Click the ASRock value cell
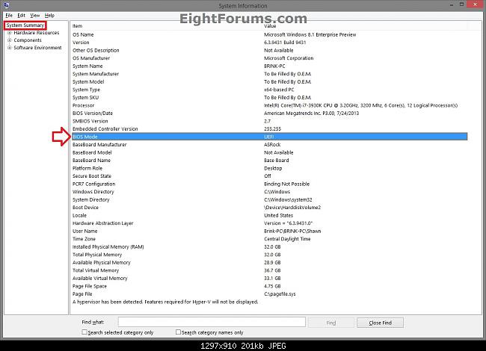The image size is (486, 351). click(272, 145)
